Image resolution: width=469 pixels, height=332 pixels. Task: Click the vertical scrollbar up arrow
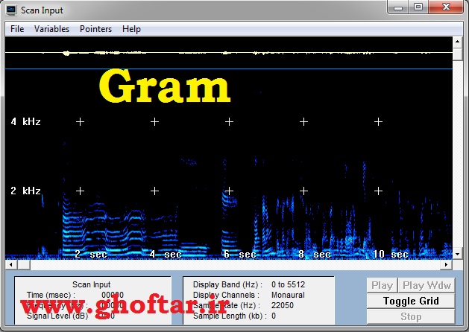(457, 42)
